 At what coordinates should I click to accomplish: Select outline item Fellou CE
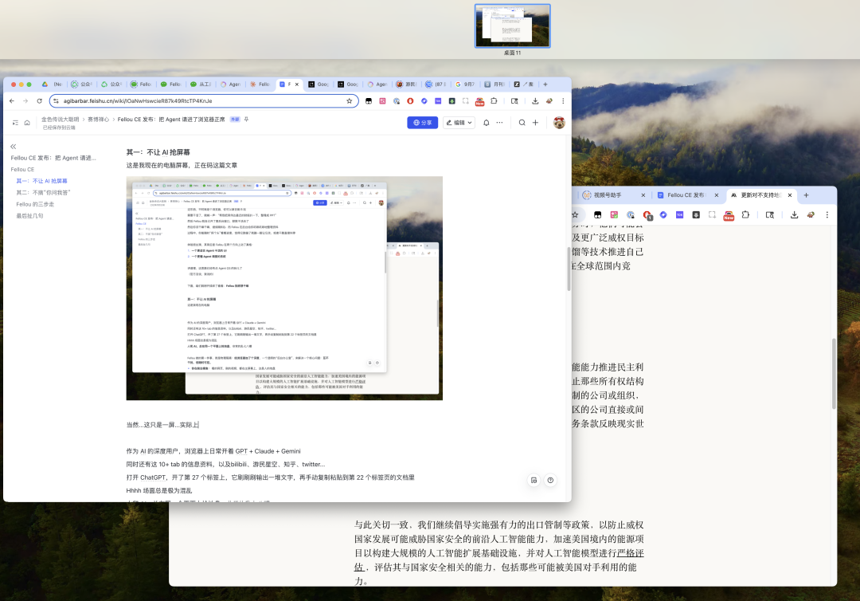[x=22, y=170]
